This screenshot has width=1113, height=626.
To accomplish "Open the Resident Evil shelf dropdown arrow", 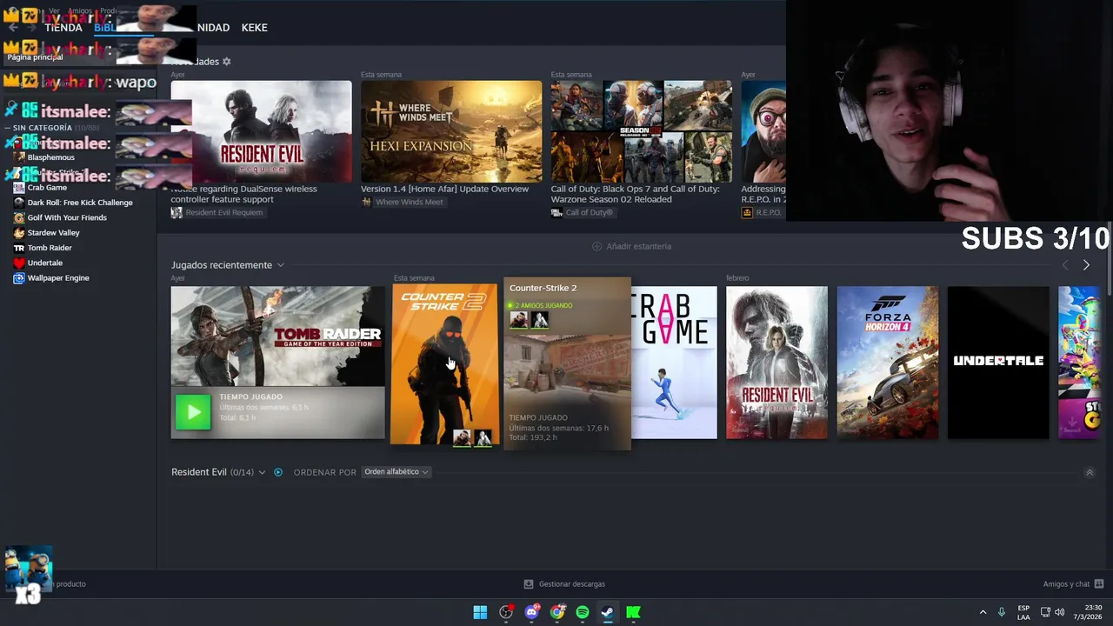I will pyautogui.click(x=262, y=472).
